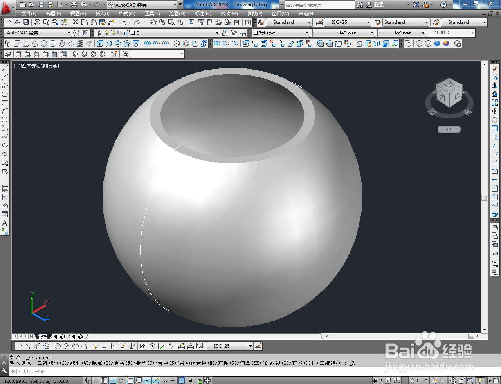This screenshot has height=384, width=501.
Task: Click the 未命名 UCS label under ViewCube
Action: coord(449,129)
